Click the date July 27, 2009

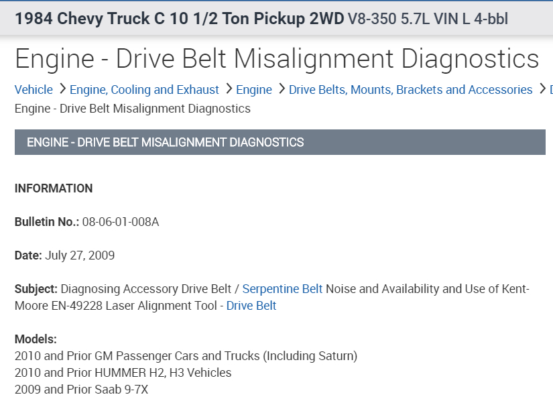[x=80, y=255]
